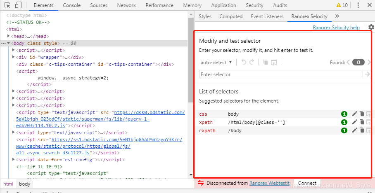This screenshot has width=375, height=193.
Task: Expand script data-for esl-config node
Action: pyautogui.click(x=13, y=159)
